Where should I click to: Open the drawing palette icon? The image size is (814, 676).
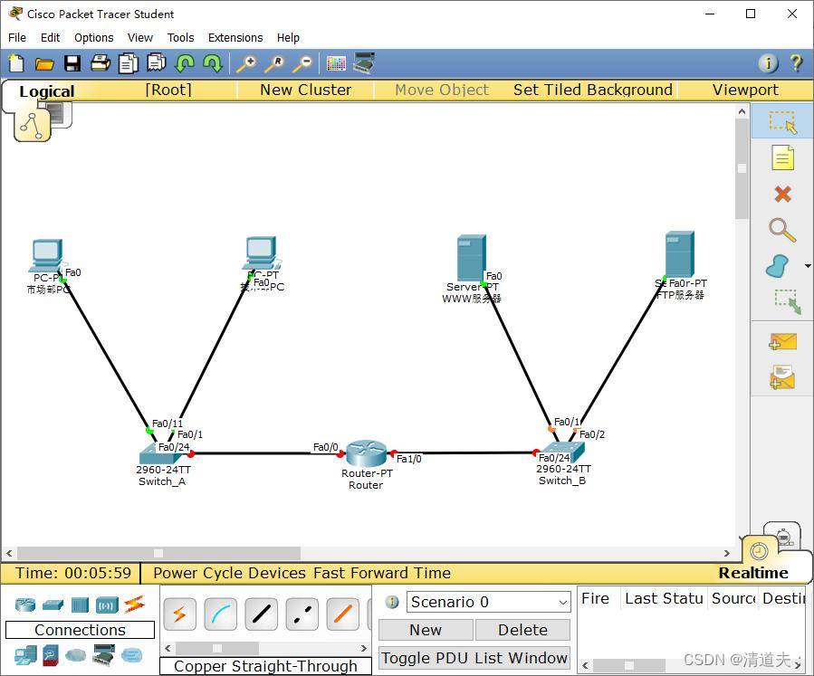(336, 63)
